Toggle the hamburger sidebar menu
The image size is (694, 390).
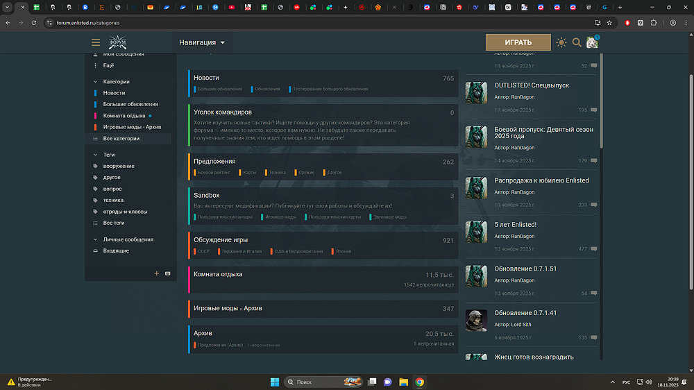pos(96,42)
